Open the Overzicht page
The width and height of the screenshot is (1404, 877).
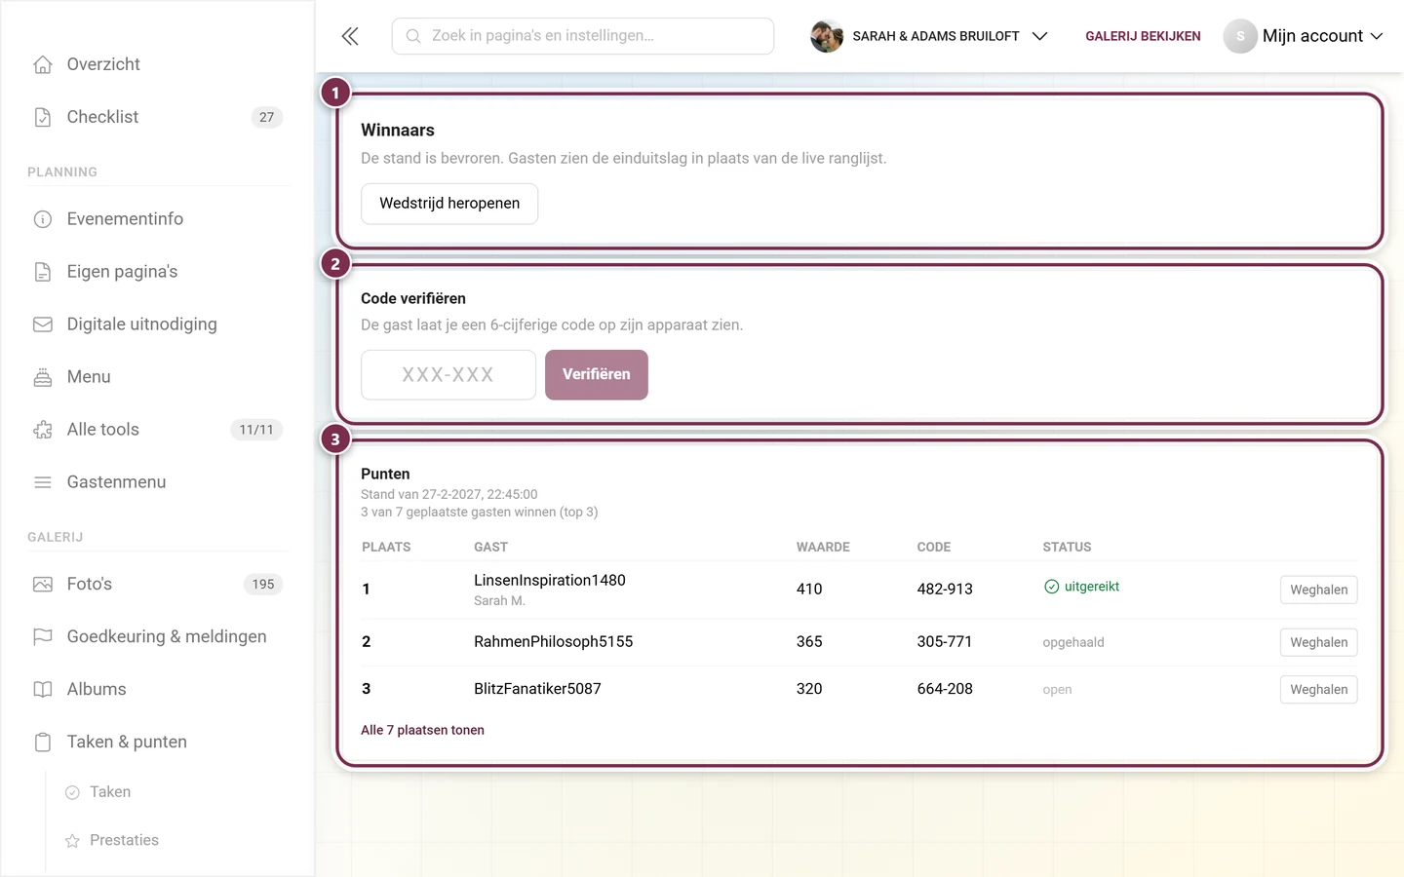tap(103, 64)
